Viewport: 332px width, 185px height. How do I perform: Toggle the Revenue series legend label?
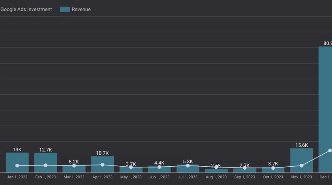(x=81, y=9)
